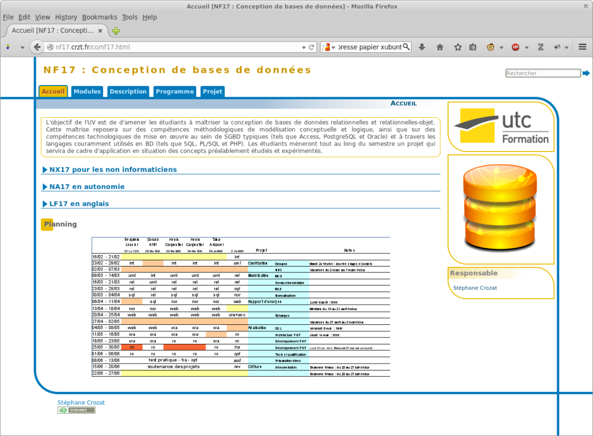Click the Greasemonkey monkey icon
This screenshot has width=593, height=436.
[491, 47]
